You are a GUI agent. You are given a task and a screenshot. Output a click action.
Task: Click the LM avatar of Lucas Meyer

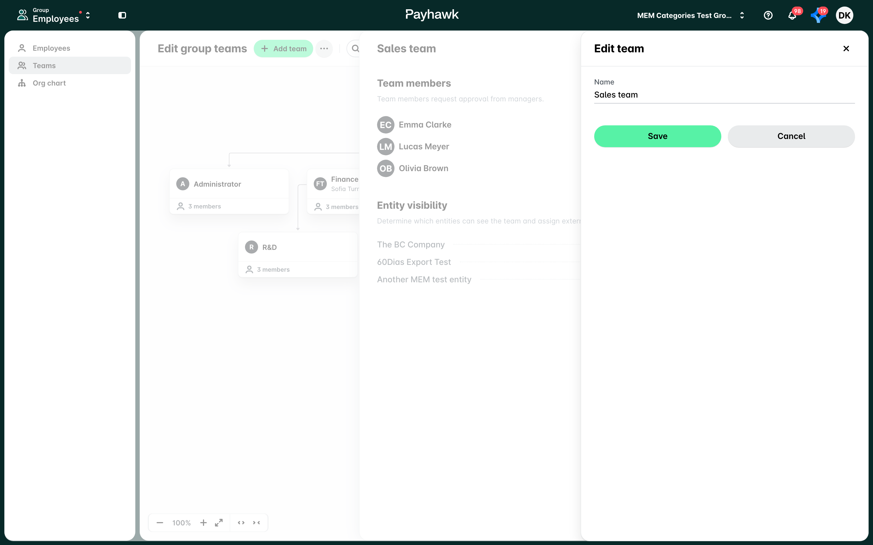point(386,147)
